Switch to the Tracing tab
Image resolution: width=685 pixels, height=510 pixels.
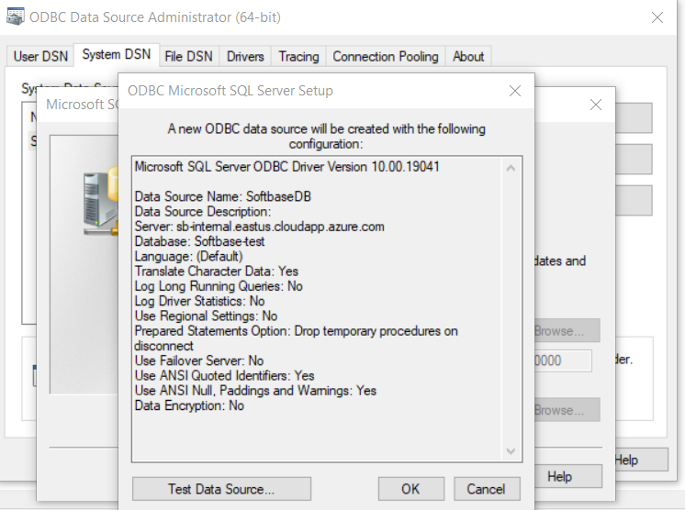coord(298,56)
